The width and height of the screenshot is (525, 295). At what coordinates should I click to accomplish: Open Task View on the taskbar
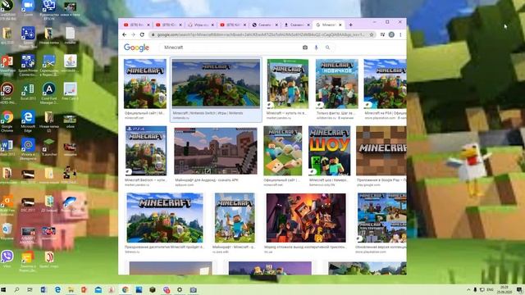click(30, 289)
